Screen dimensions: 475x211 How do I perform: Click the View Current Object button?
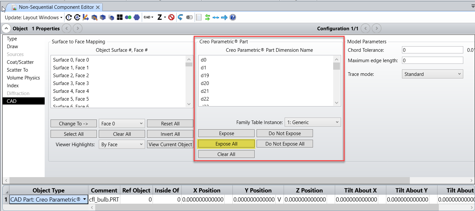click(170, 145)
